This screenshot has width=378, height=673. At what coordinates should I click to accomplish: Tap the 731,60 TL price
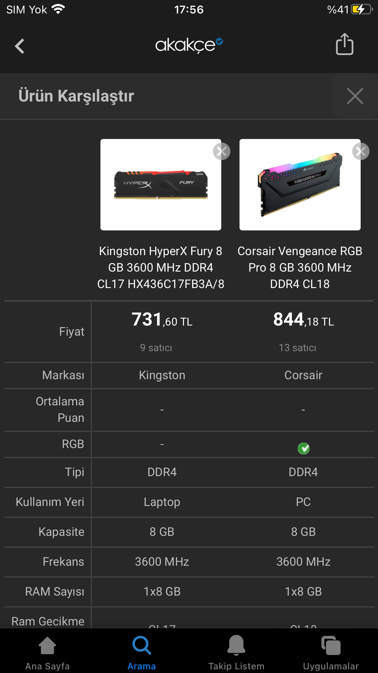coord(162,320)
